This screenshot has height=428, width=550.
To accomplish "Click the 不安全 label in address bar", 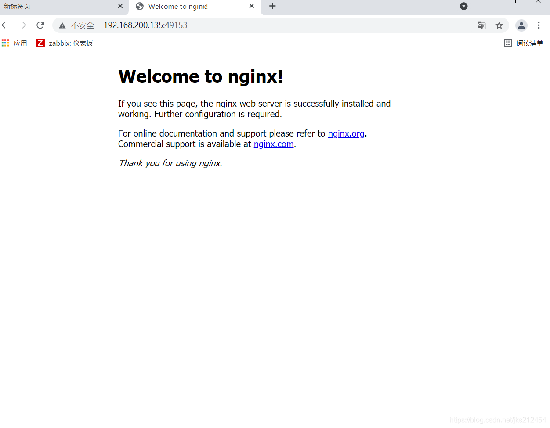I will 83,25.
